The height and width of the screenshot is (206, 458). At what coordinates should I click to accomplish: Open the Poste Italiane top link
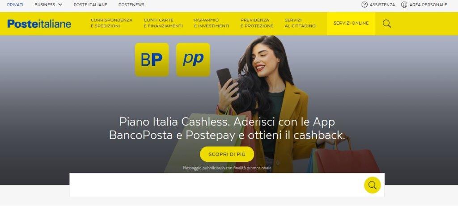(90, 4)
